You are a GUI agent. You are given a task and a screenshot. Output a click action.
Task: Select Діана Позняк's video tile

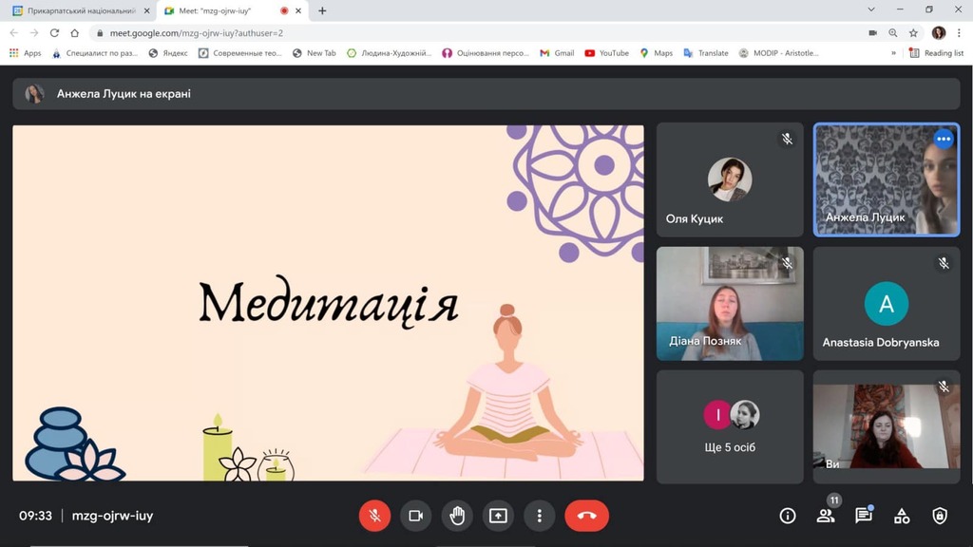[x=730, y=304]
